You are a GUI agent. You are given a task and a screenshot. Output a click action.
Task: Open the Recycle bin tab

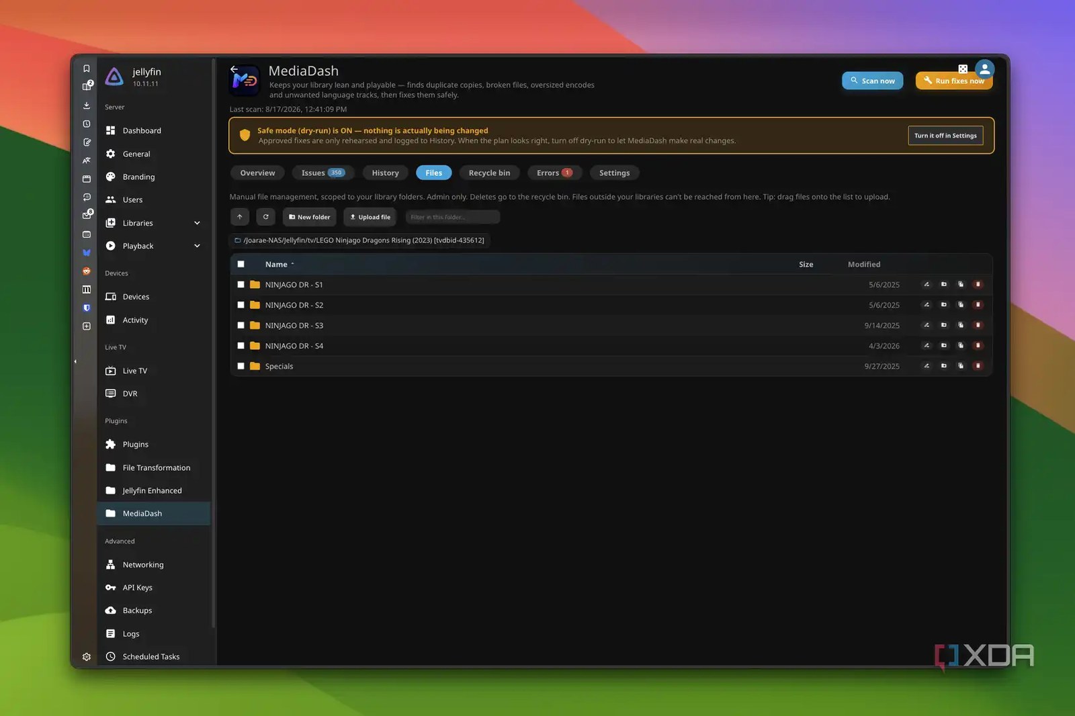(489, 173)
